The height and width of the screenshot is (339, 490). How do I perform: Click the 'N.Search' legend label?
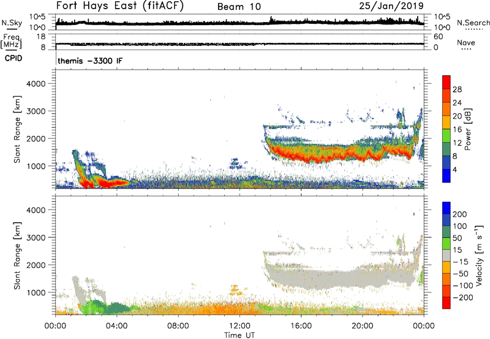(x=473, y=23)
